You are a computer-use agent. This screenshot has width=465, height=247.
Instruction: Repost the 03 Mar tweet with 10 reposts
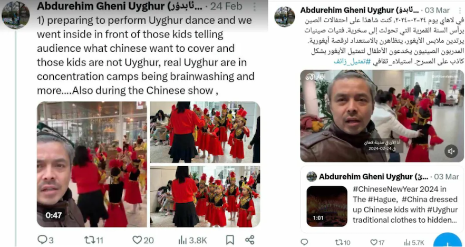coord(343,242)
